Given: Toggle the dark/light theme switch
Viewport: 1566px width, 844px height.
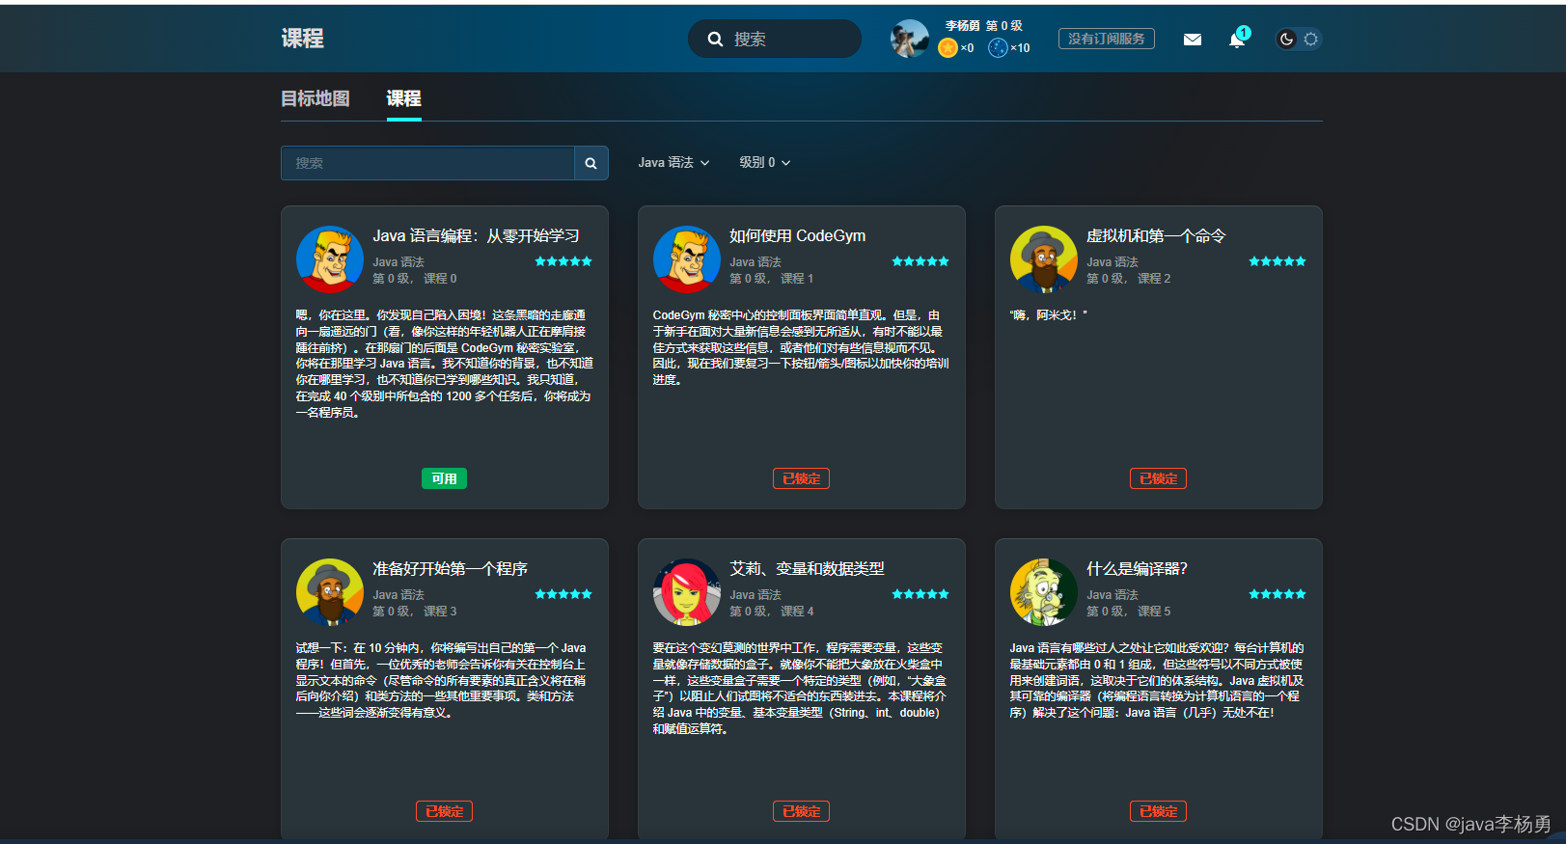Looking at the screenshot, I should 1298,40.
